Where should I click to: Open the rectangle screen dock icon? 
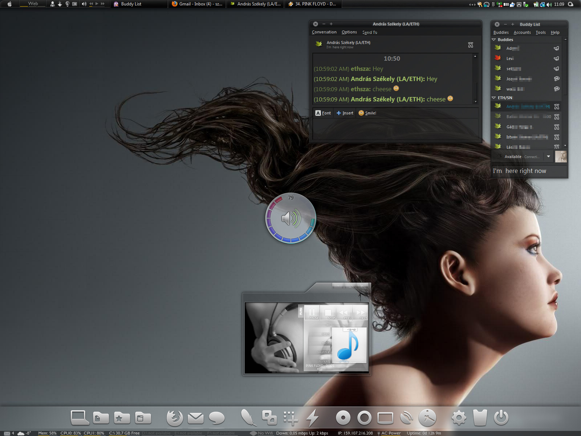point(385,418)
